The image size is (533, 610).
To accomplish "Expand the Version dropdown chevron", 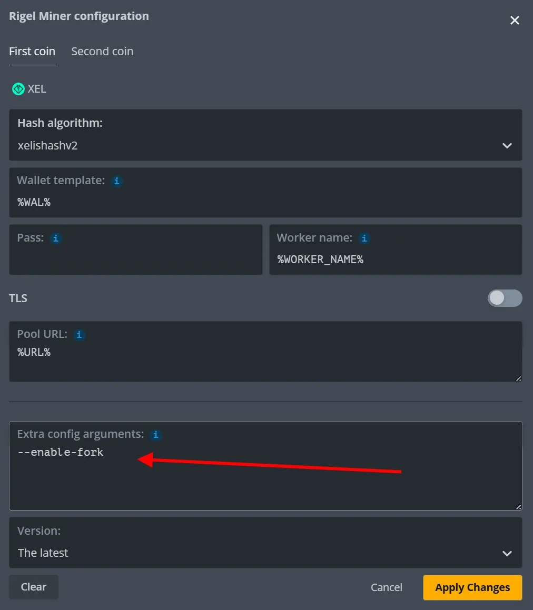I will [x=507, y=553].
